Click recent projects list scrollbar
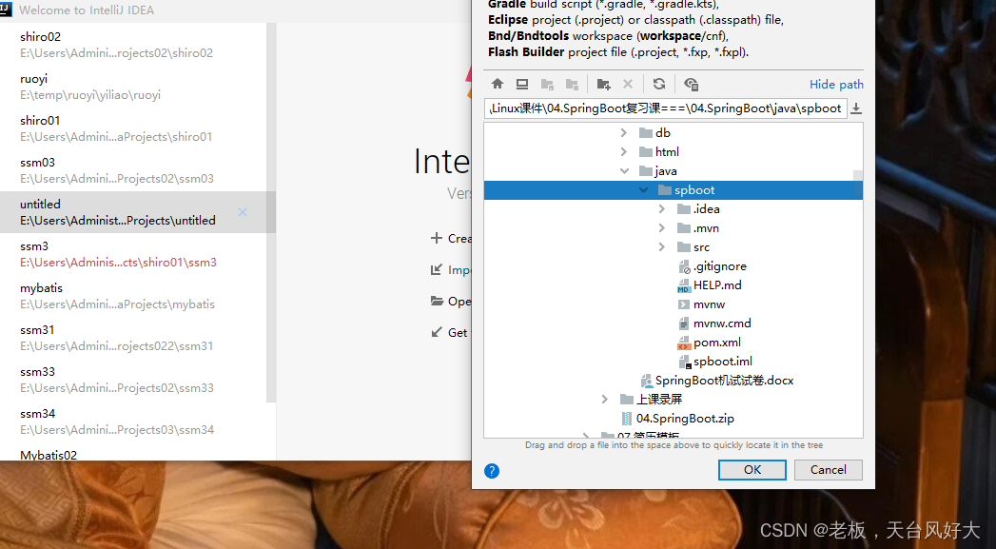 [x=271, y=213]
